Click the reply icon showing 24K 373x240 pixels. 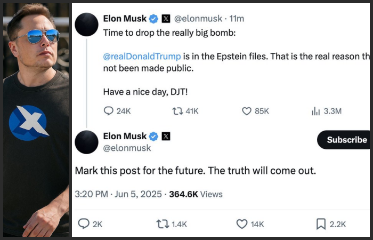(109, 111)
